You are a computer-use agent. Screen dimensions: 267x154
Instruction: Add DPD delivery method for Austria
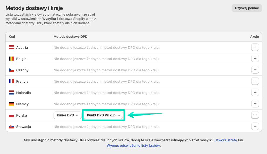click(255, 47)
